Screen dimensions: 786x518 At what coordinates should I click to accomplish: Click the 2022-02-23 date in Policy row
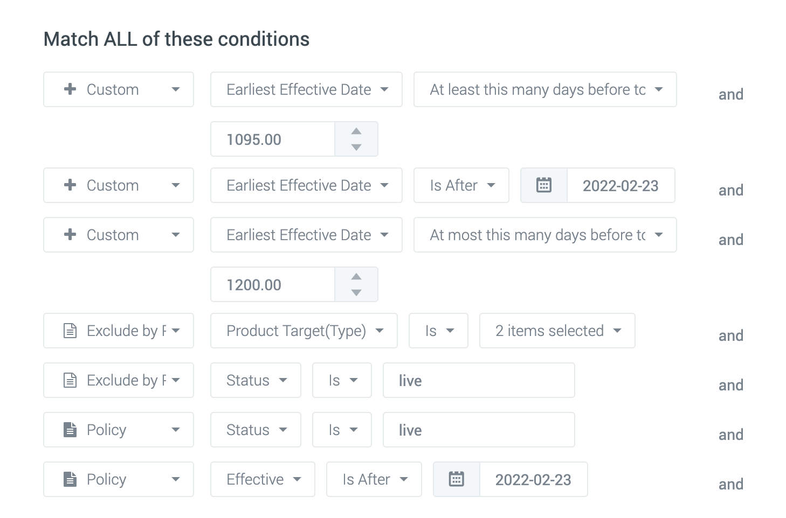click(533, 479)
